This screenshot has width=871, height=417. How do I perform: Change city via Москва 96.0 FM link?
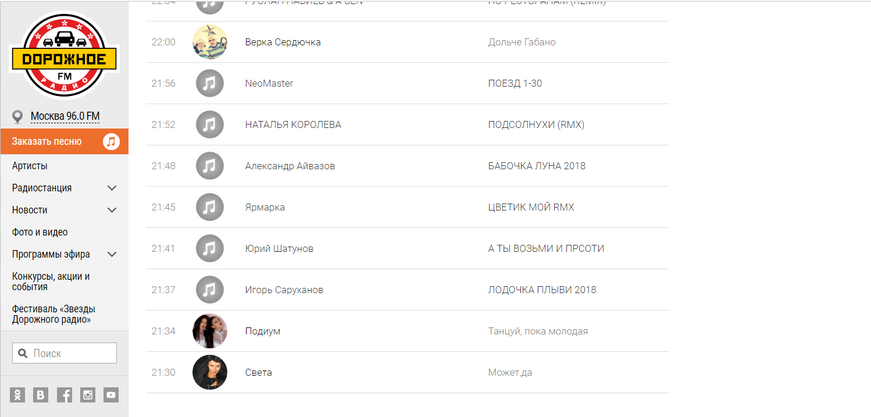coord(65,116)
